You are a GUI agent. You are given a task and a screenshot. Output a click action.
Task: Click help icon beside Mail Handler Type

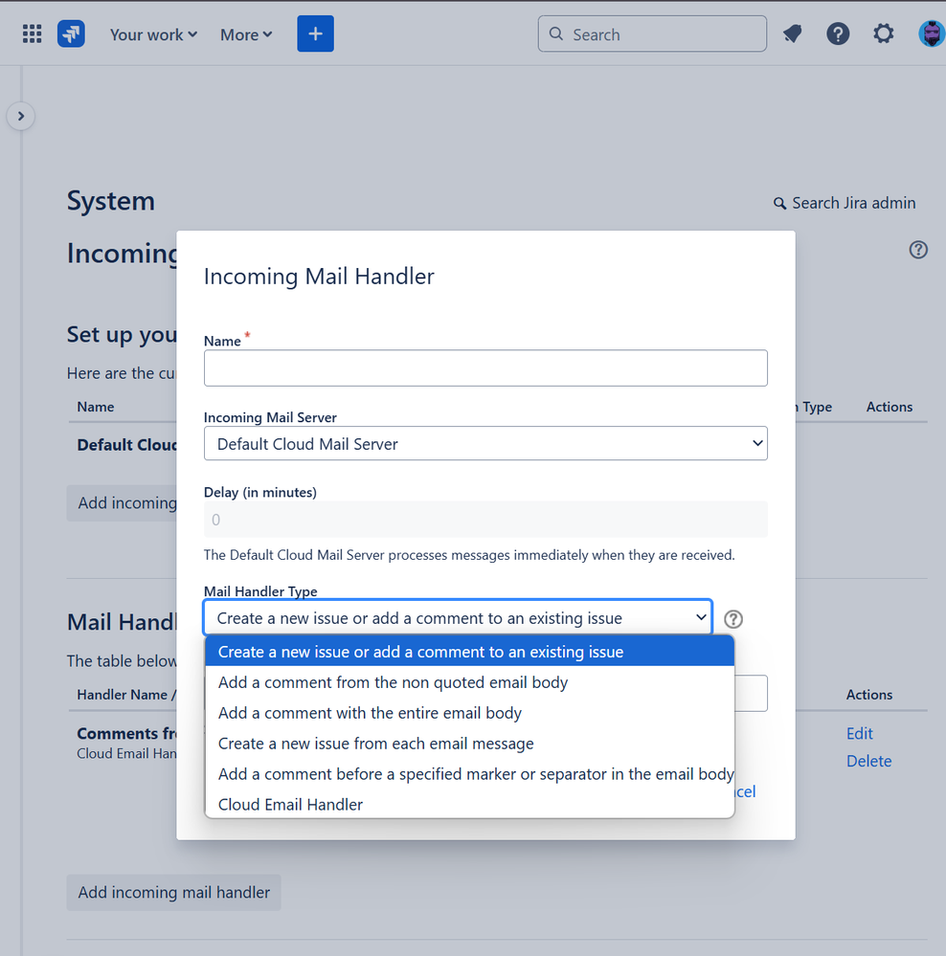pyautogui.click(x=733, y=619)
